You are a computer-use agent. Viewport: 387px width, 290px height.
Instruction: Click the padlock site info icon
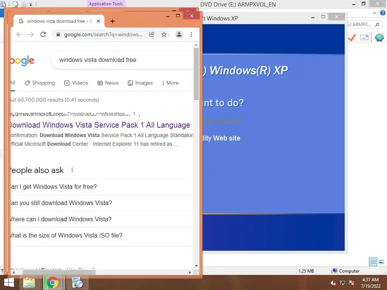click(x=58, y=34)
